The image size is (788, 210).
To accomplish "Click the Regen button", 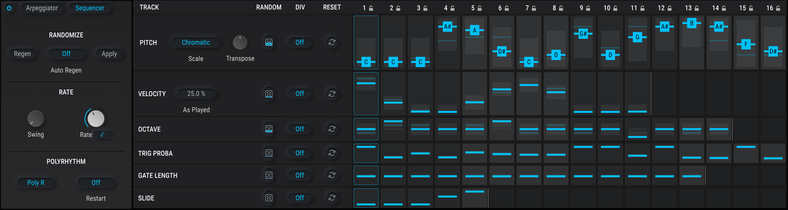I will pyautogui.click(x=22, y=54).
